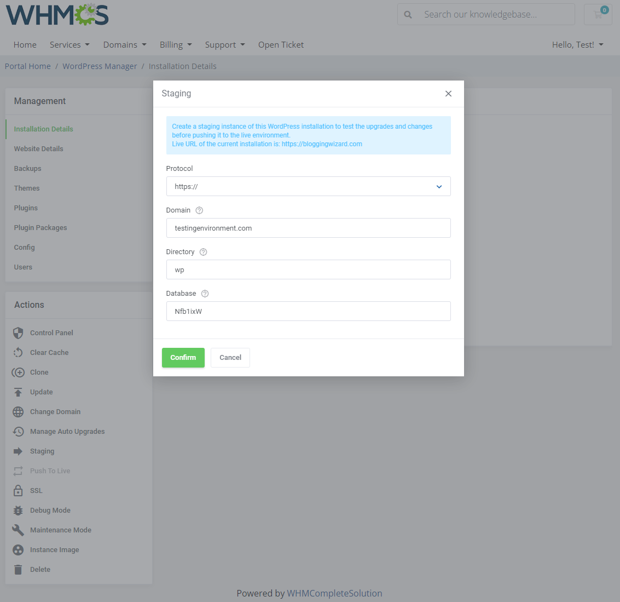Select Installation Details in Management
The width and height of the screenshot is (620, 602).
click(43, 129)
